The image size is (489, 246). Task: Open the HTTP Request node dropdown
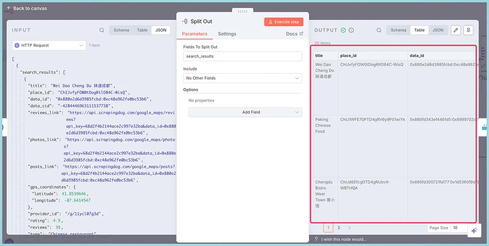[49, 45]
